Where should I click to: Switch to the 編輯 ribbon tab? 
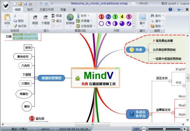pyautogui.click(x=18, y=9)
